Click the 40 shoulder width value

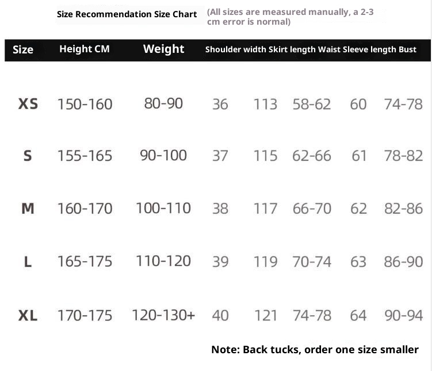220,315
